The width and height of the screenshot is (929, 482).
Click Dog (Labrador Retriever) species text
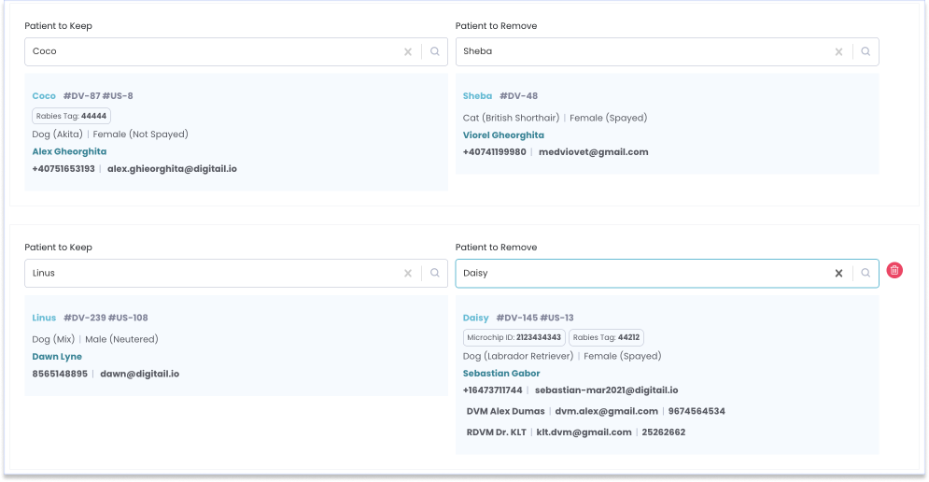coord(518,356)
